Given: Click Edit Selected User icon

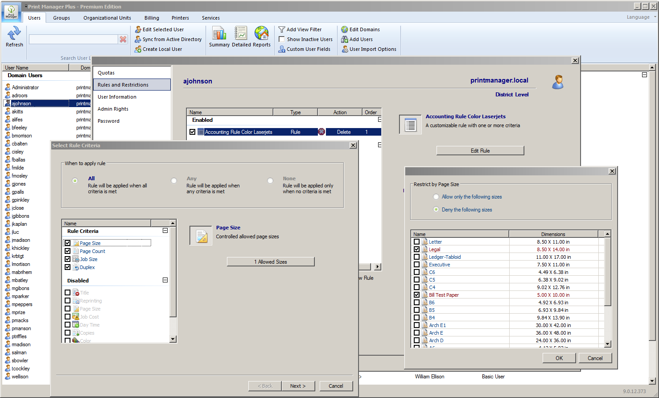Looking at the screenshot, I should point(138,29).
